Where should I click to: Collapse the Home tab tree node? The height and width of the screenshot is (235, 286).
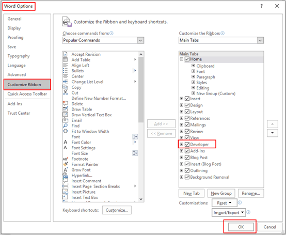[x=182, y=59]
